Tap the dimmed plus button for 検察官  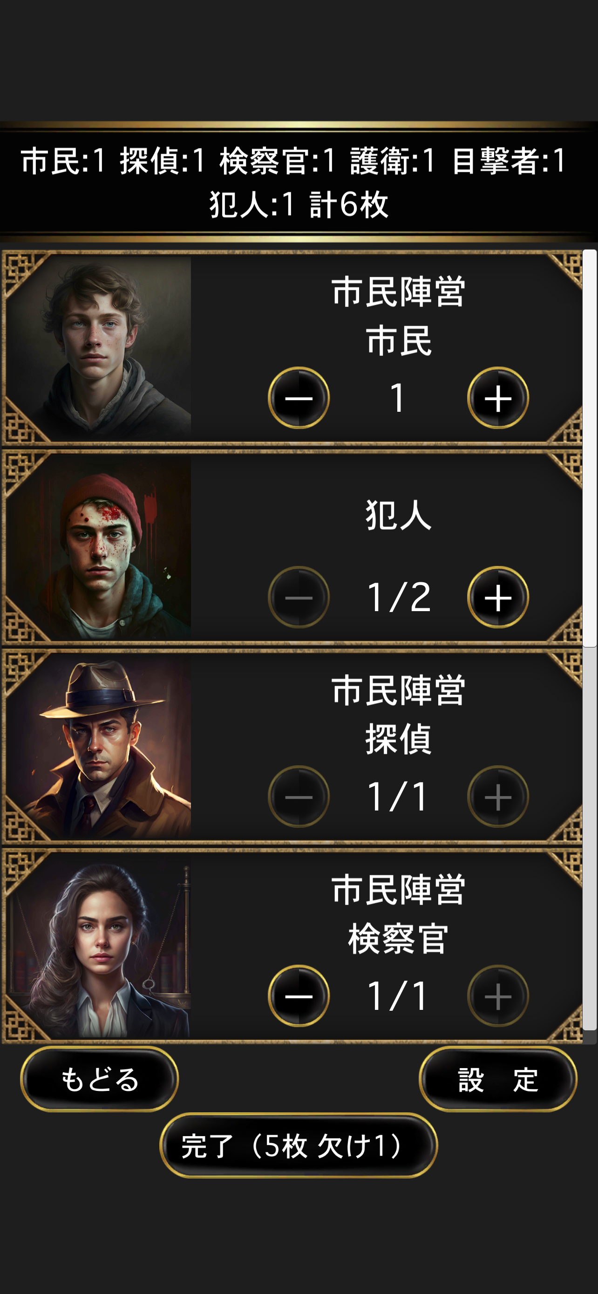tap(497, 995)
